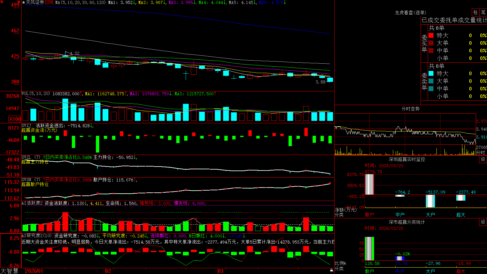Switch the order display to 笔 mode
Screen dimensions: 487x274
[483, 12]
